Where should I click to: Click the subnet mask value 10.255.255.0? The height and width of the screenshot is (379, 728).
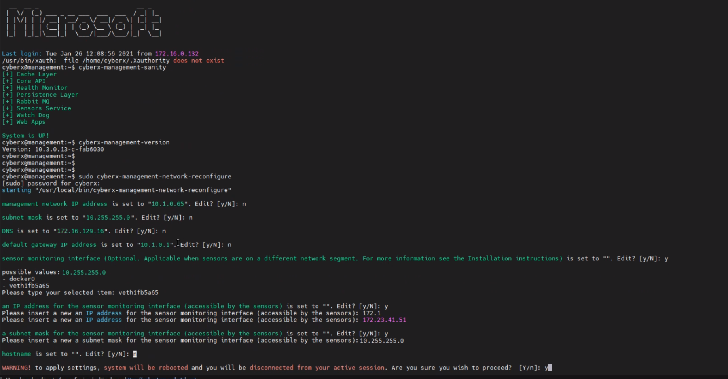tap(107, 217)
